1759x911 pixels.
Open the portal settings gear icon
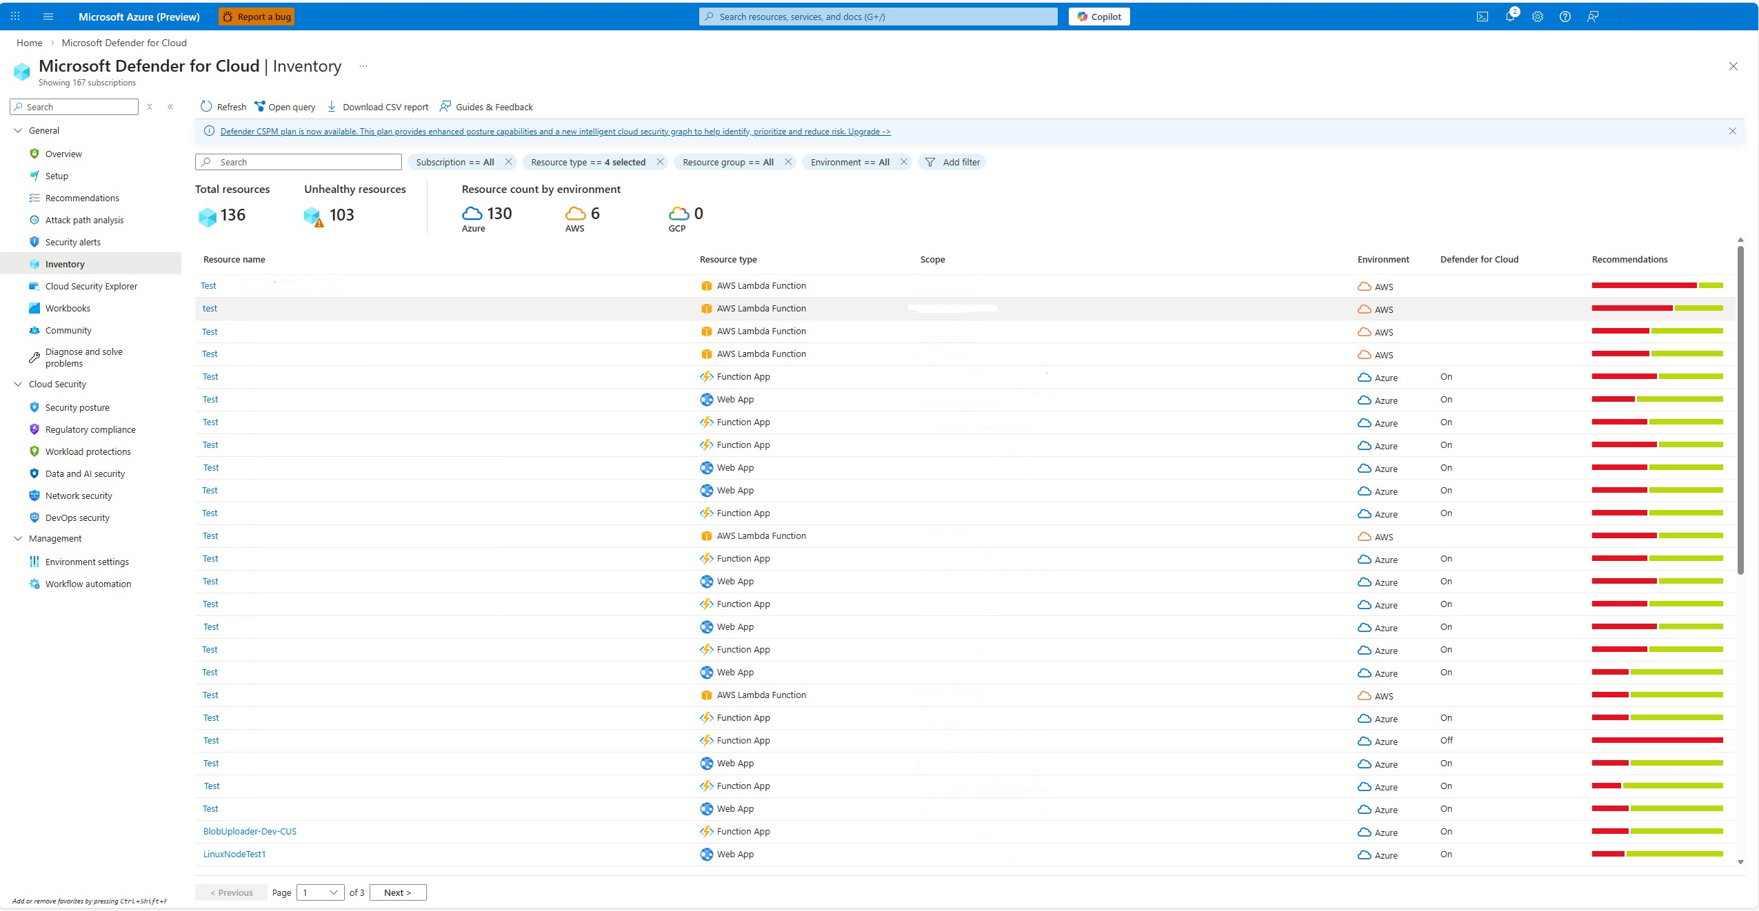click(1537, 17)
